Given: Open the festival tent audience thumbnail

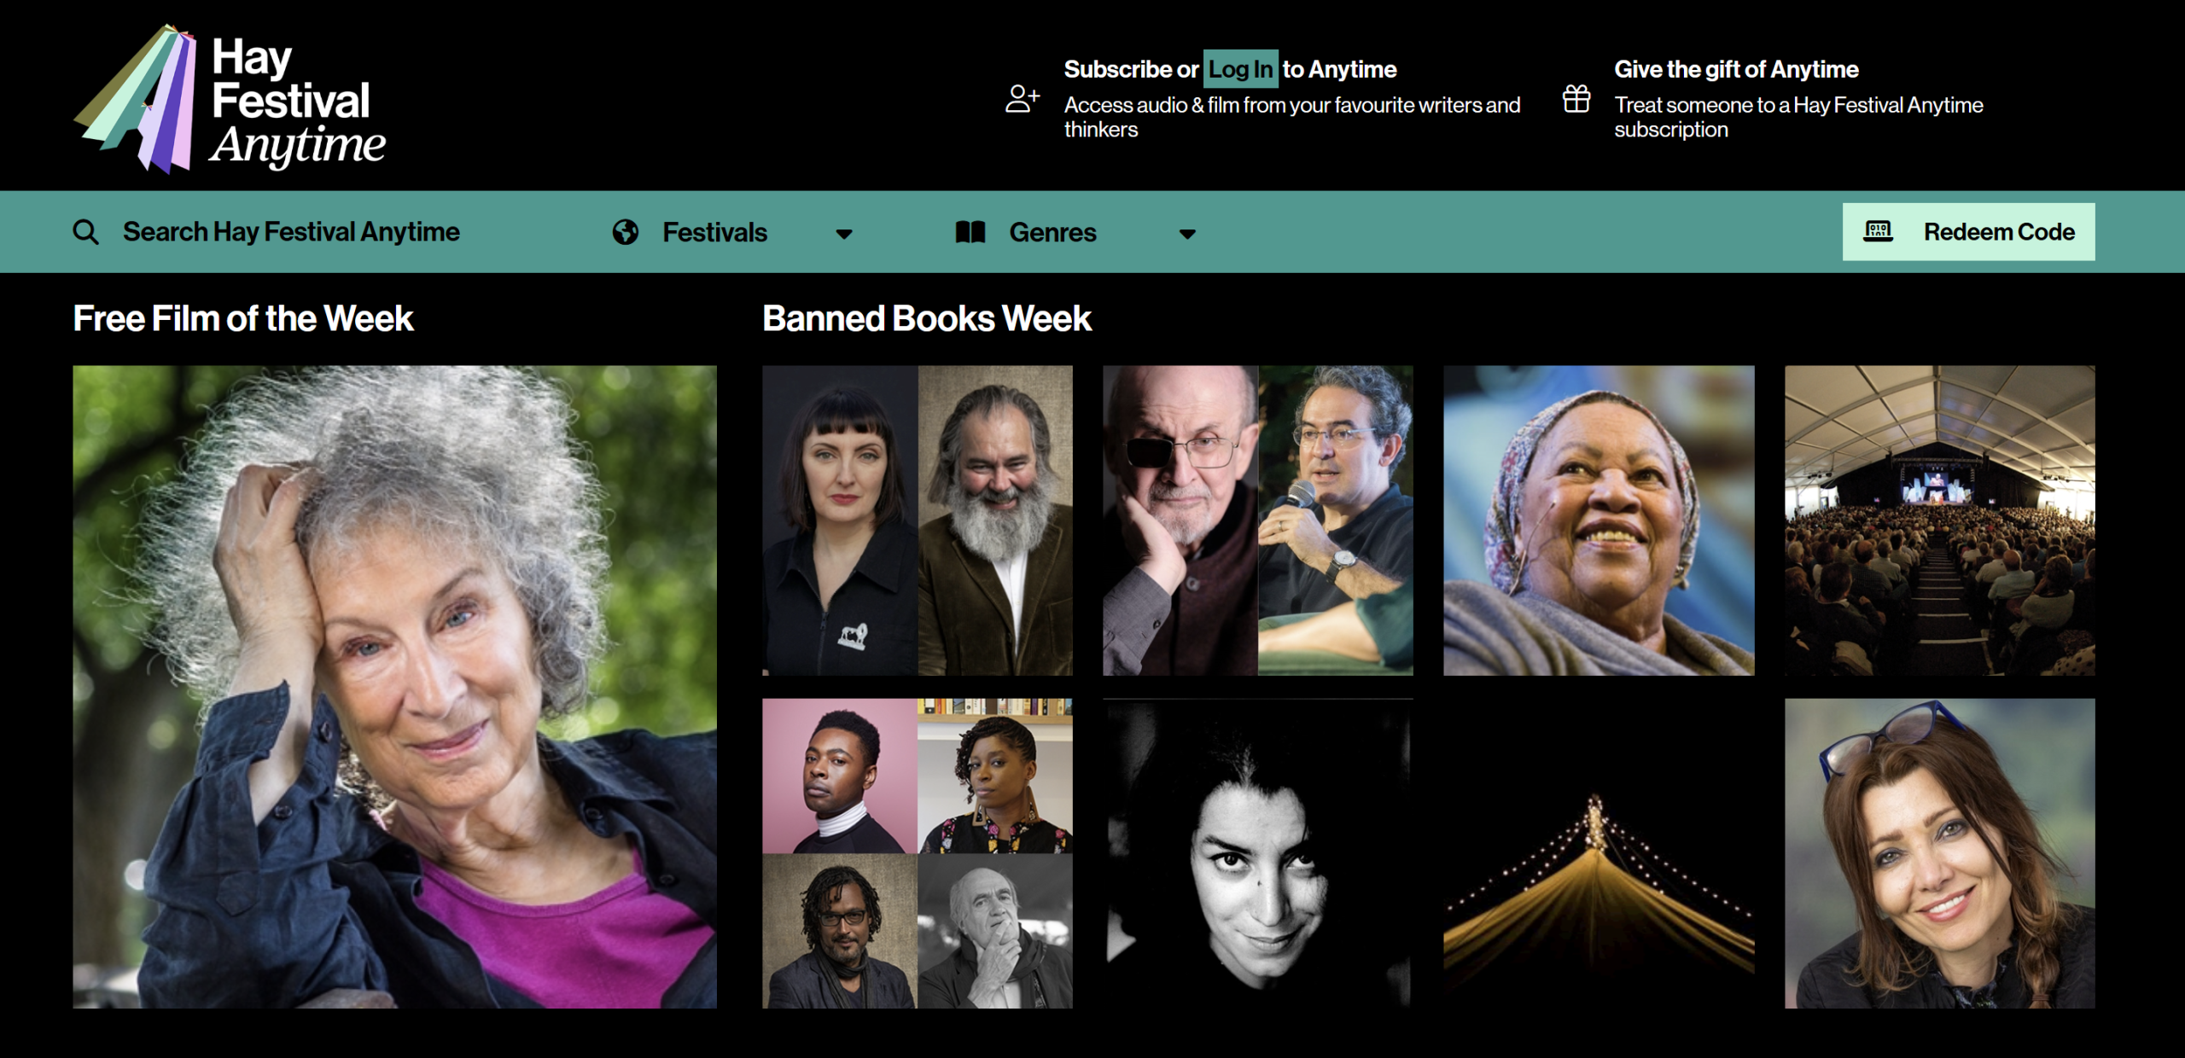Looking at the screenshot, I should pos(1939,520).
